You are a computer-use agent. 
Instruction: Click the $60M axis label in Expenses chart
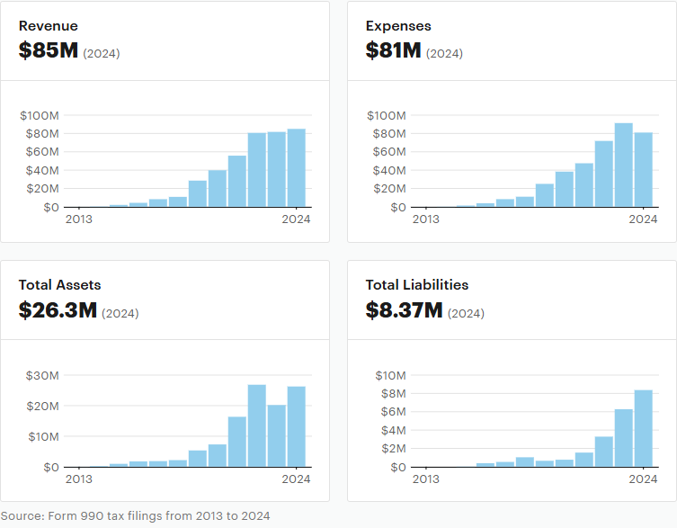pos(389,152)
